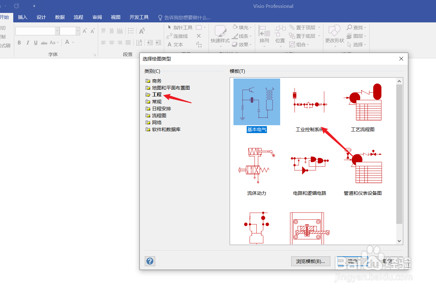The image size is (436, 292).
Task: Center text in paragraph group
Action: (x=112, y=43)
